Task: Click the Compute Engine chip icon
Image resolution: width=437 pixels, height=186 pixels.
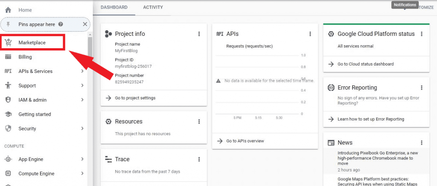Action: click(x=8, y=174)
